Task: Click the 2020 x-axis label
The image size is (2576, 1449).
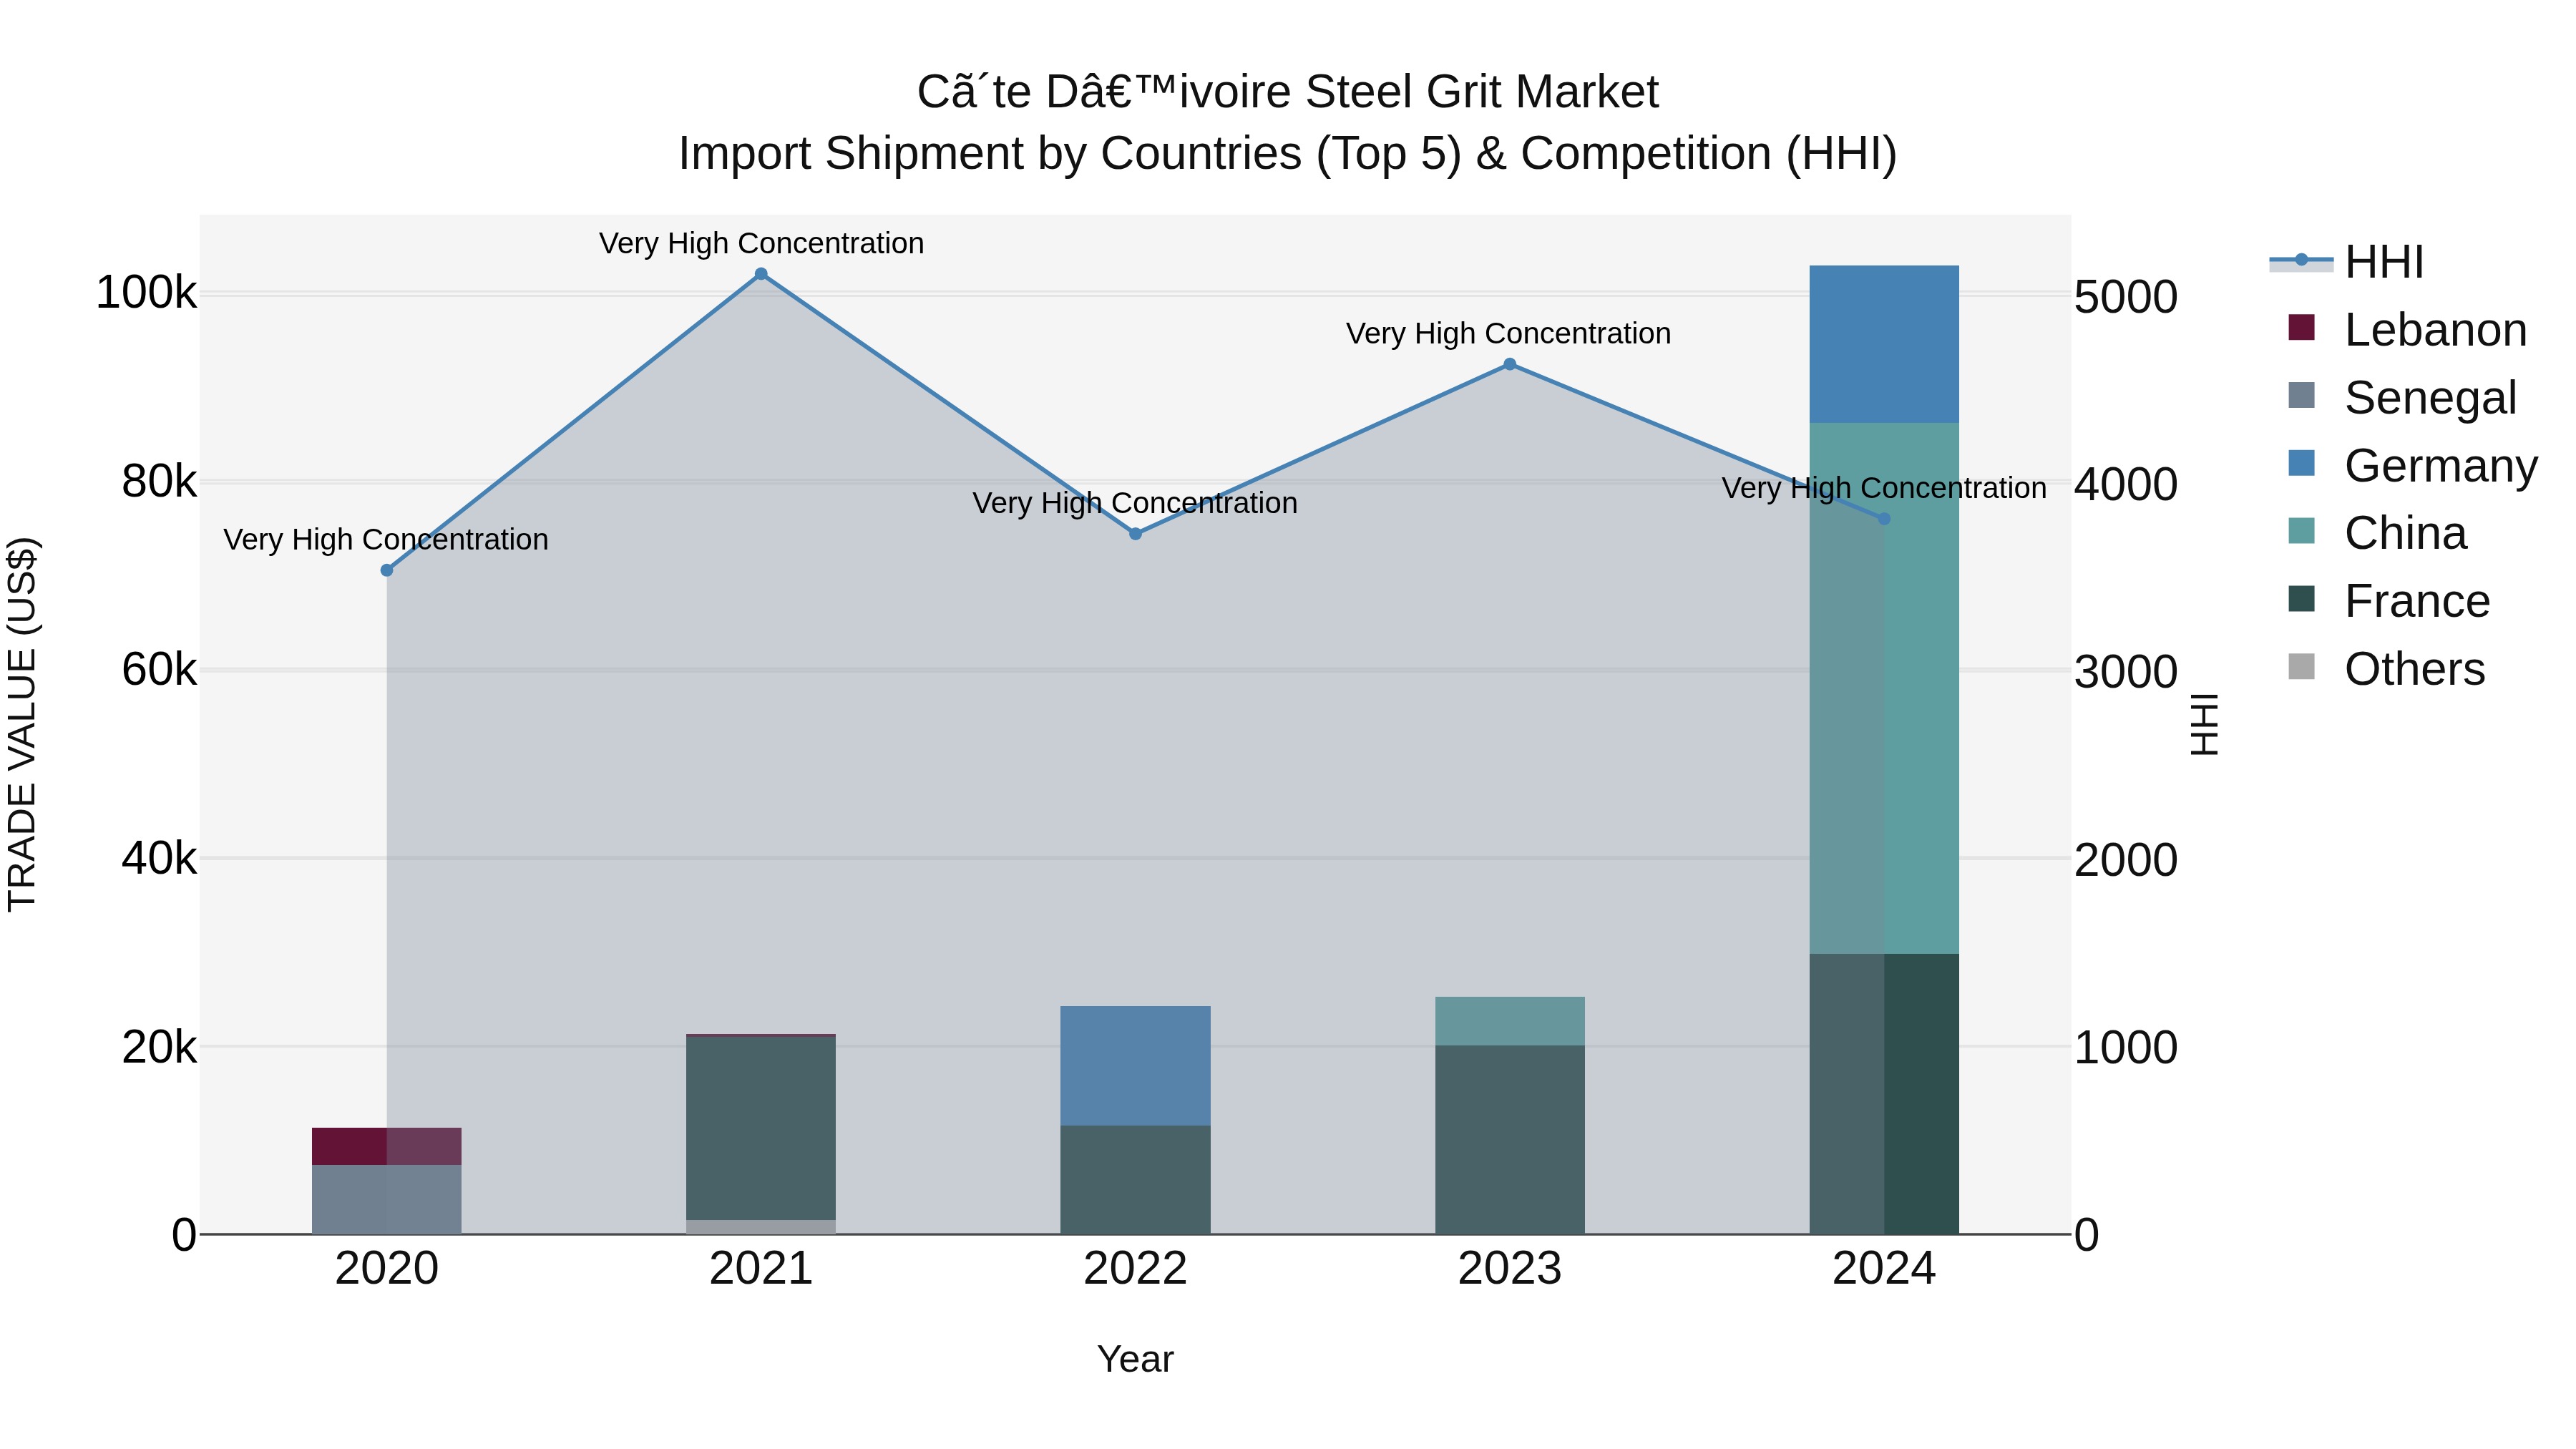Action: pyautogui.click(x=387, y=1269)
